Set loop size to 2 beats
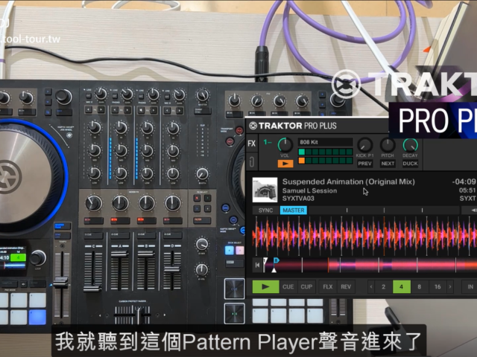This screenshot has height=357, width=477. pos(384,286)
